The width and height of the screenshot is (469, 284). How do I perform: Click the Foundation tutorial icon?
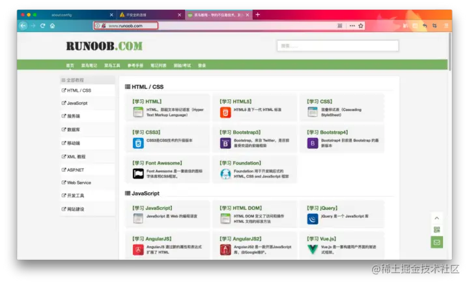(x=225, y=174)
